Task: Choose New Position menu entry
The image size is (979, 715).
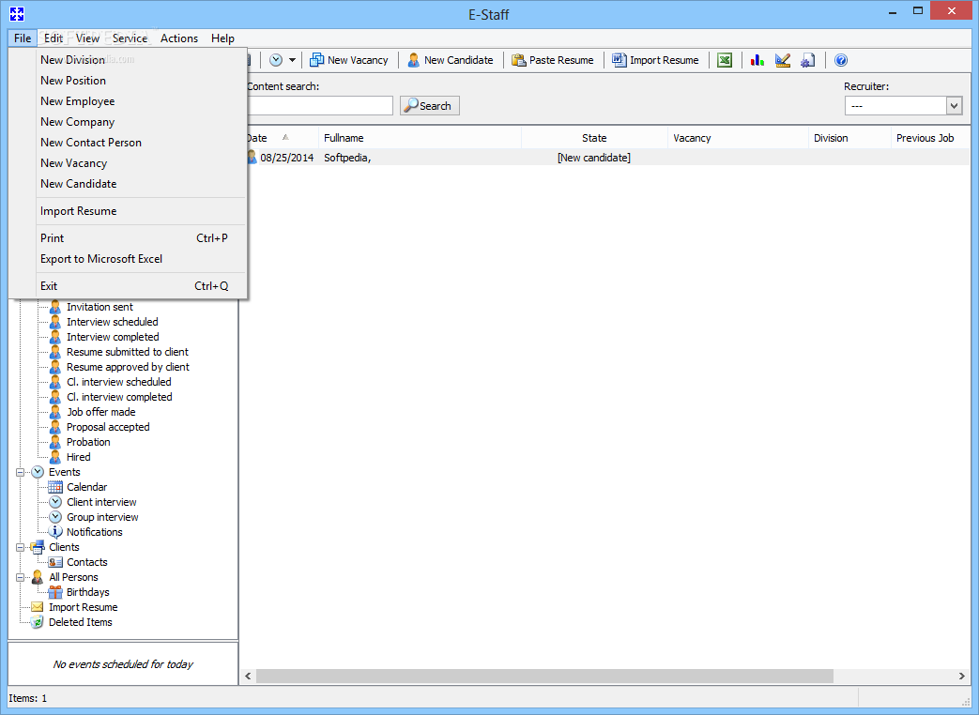Action: pyautogui.click(x=128, y=81)
